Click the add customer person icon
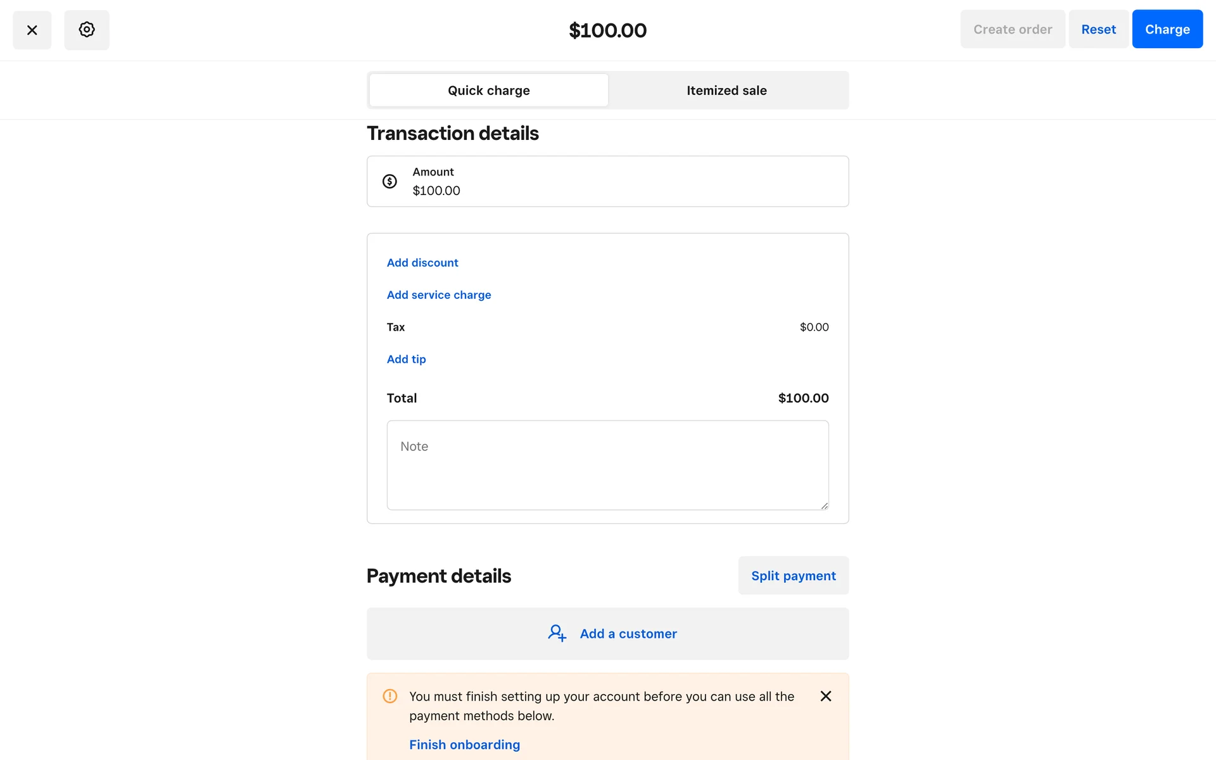Image resolution: width=1216 pixels, height=760 pixels. tap(557, 633)
